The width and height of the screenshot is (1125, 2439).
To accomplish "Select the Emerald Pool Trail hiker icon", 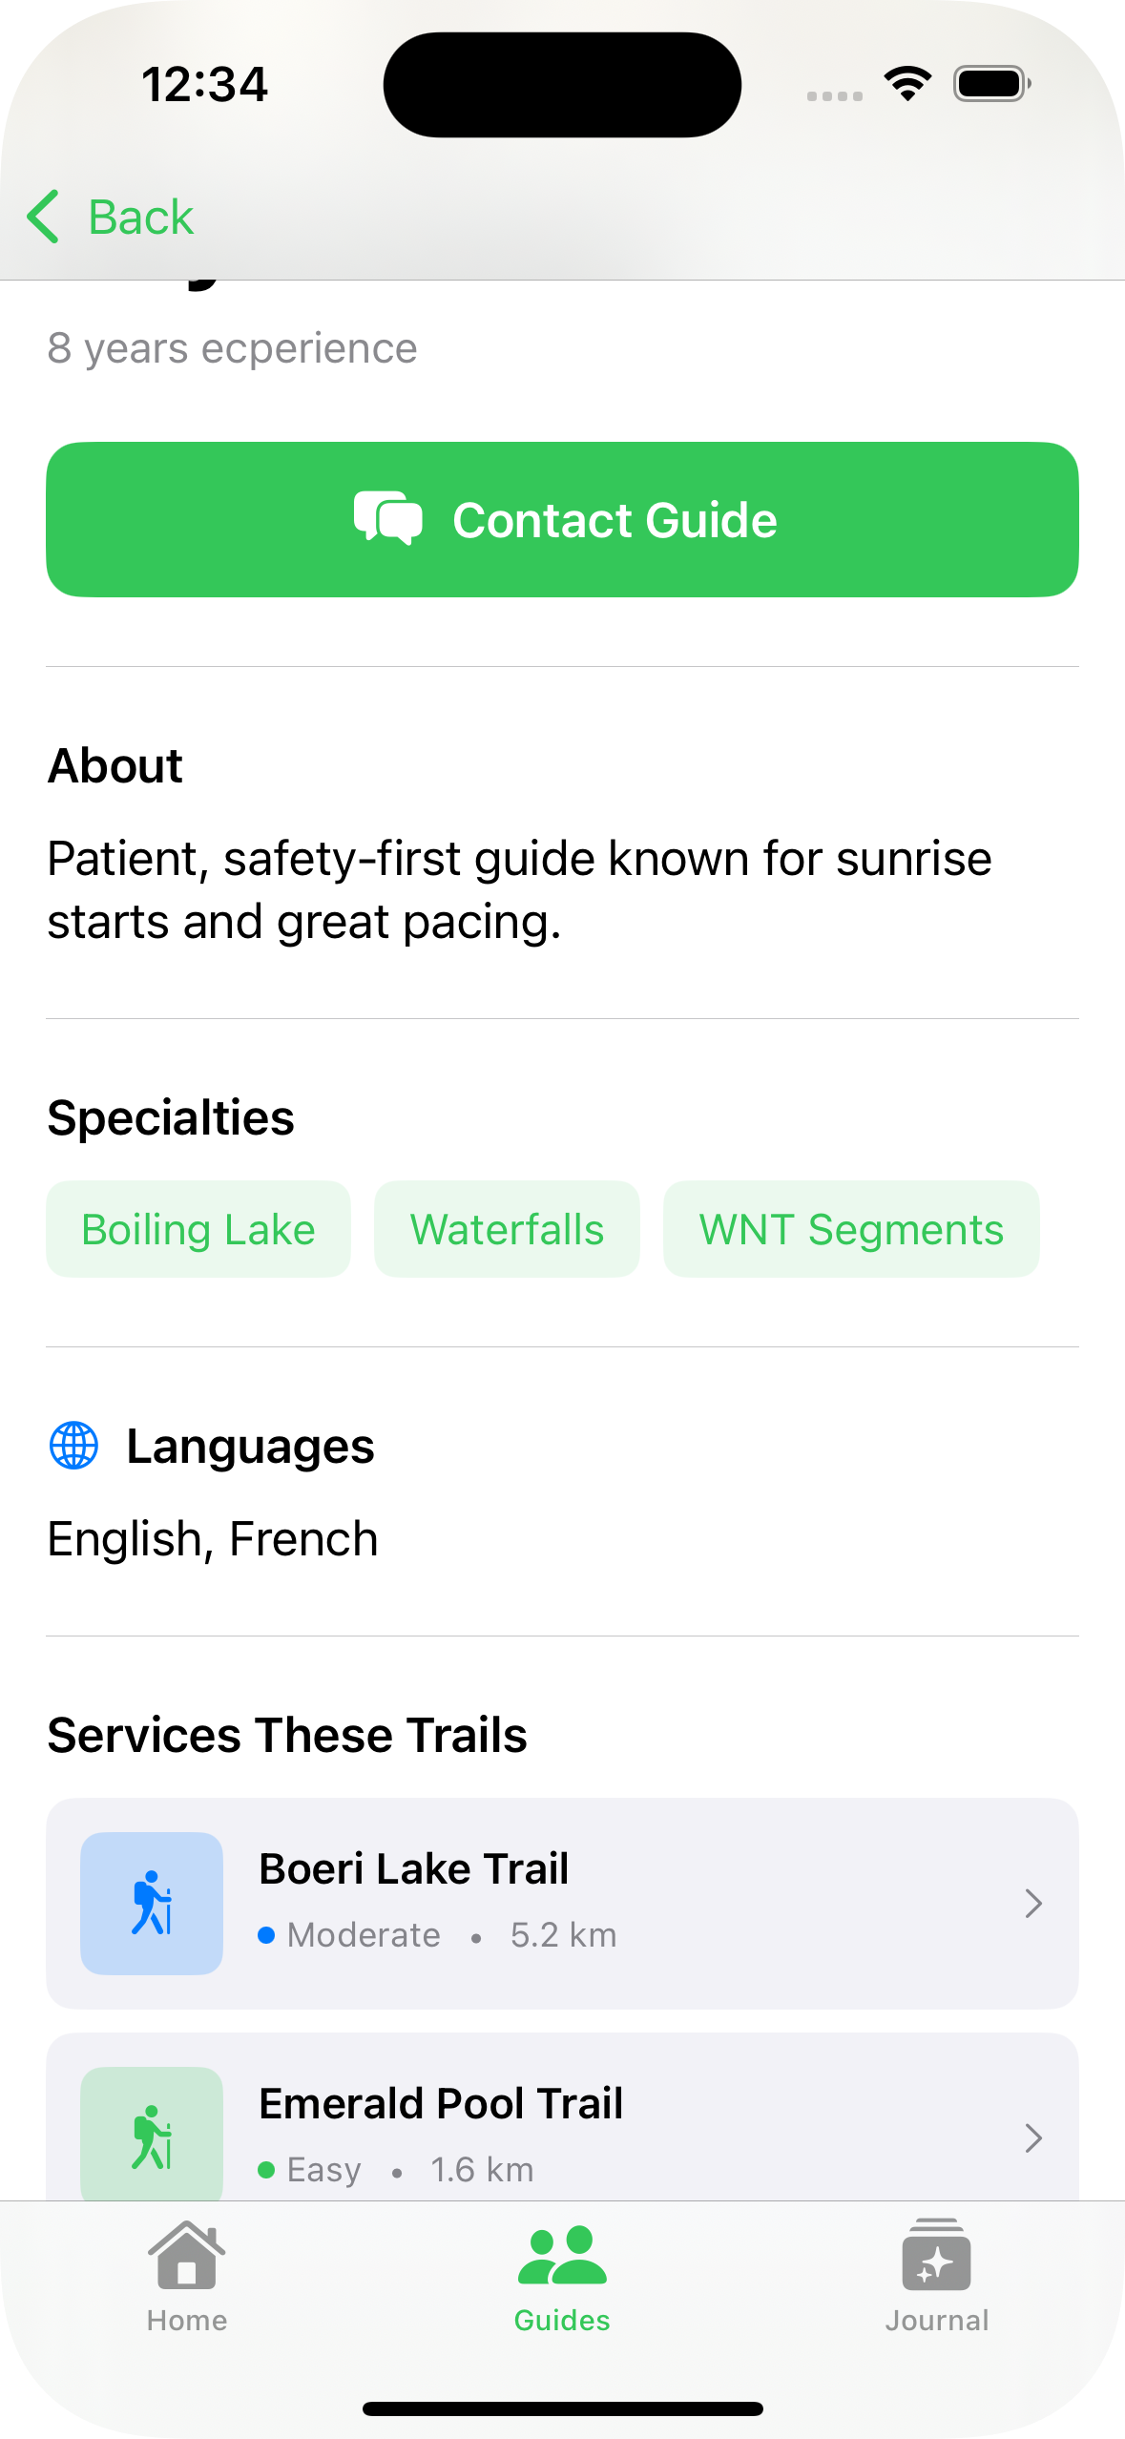I will click(151, 2135).
